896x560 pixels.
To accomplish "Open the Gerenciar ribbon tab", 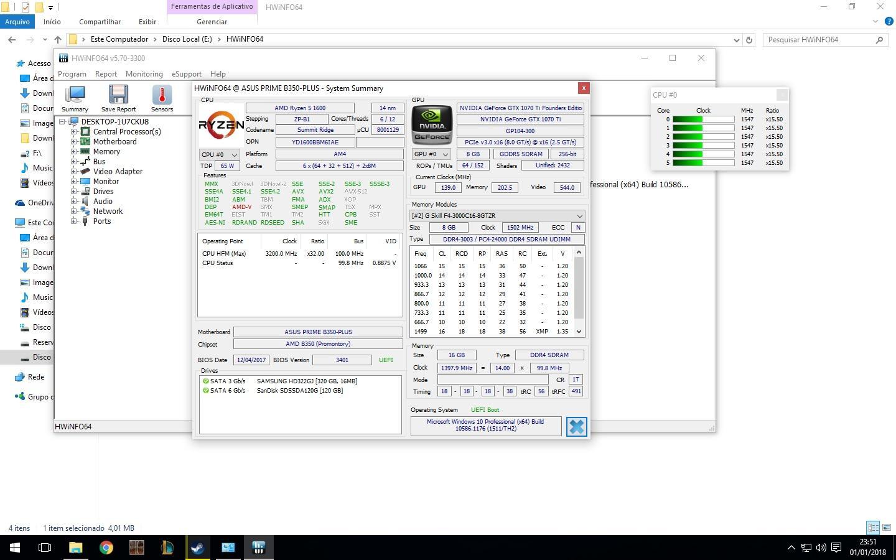I will [x=212, y=22].
